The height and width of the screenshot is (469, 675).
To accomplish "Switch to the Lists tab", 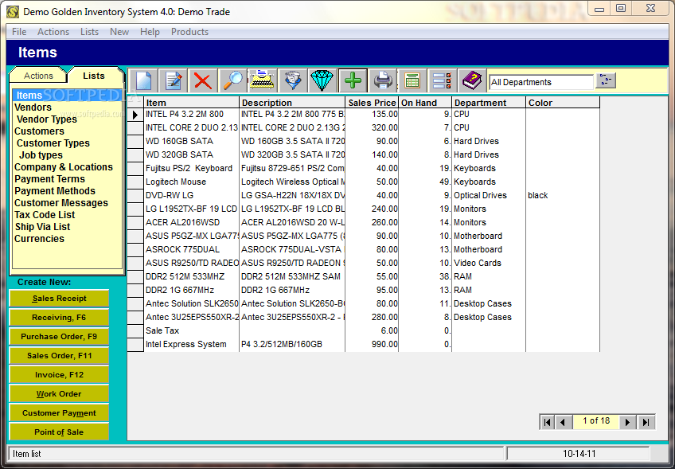I will coord(94,76).
